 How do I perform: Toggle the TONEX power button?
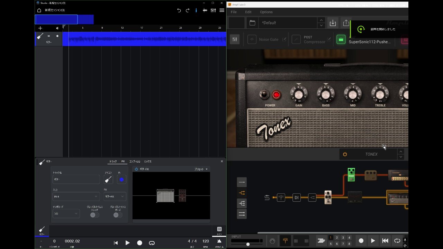coord(345,154)
